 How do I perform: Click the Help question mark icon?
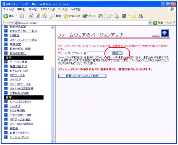(x=165, y=33)
